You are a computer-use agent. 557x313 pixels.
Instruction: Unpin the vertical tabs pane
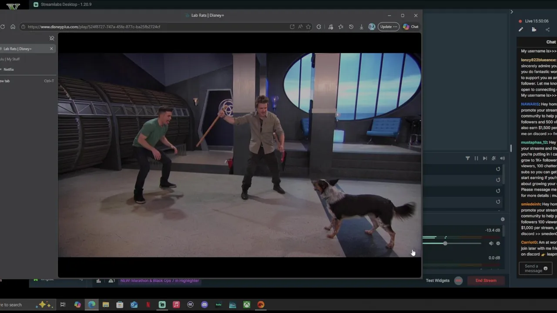click(x=52, y=38)
